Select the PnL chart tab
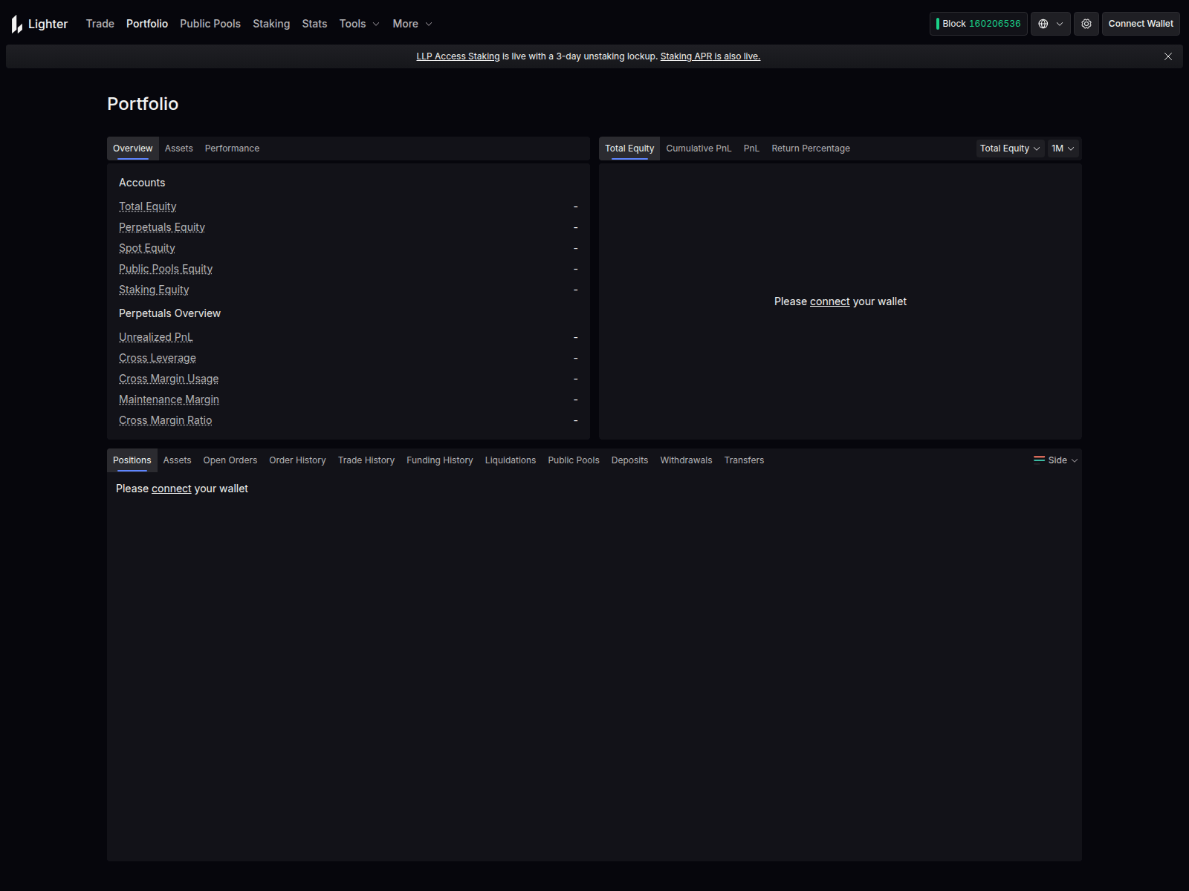The height and width of the screenshot is (891, 1189). [752, 148]
